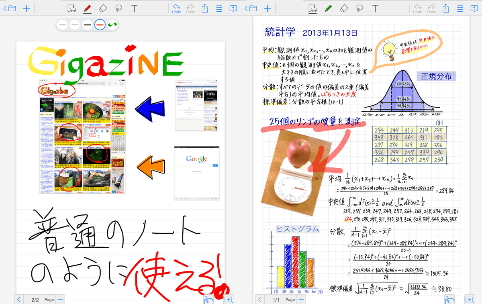This screenshot has height=304, width=482.
Task: Select the red pen tool in left toolbar
Action: [x=87, y=8]
